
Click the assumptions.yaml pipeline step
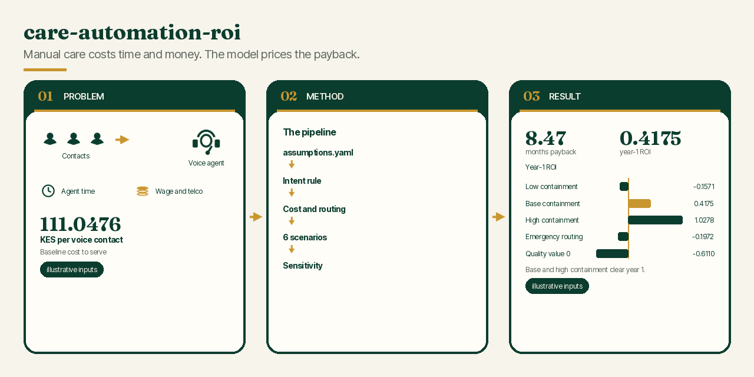pos(318,153)
